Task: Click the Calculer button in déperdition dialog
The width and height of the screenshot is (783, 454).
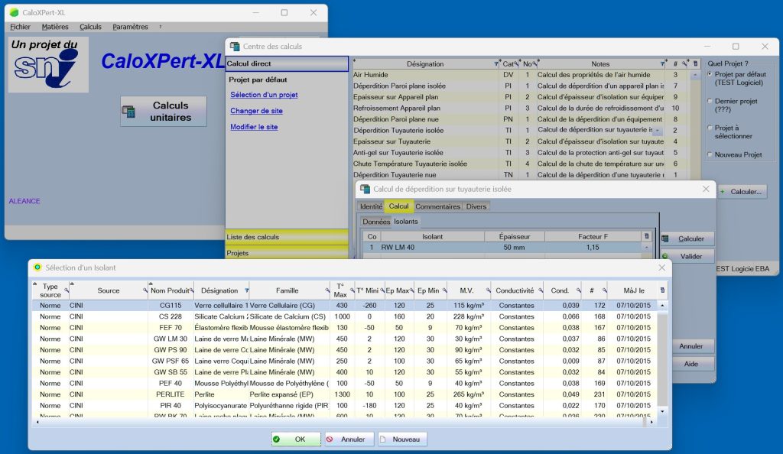Action: (x=687, y=239)
